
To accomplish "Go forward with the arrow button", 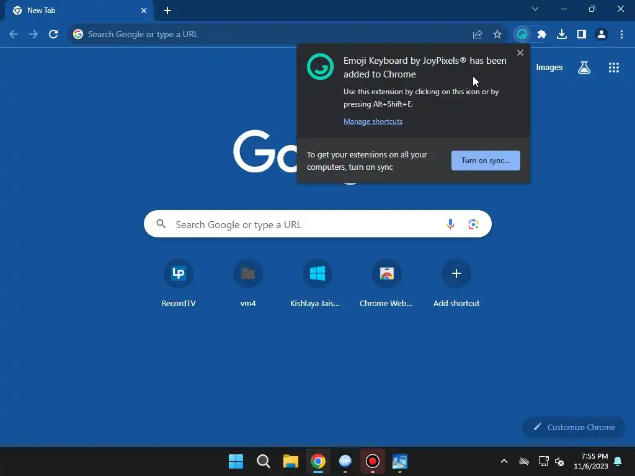I will 33,35.
